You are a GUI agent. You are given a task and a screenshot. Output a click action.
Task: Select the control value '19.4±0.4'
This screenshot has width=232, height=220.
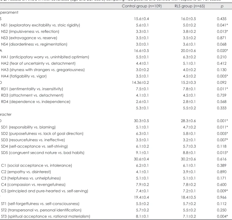pos(141,197)
